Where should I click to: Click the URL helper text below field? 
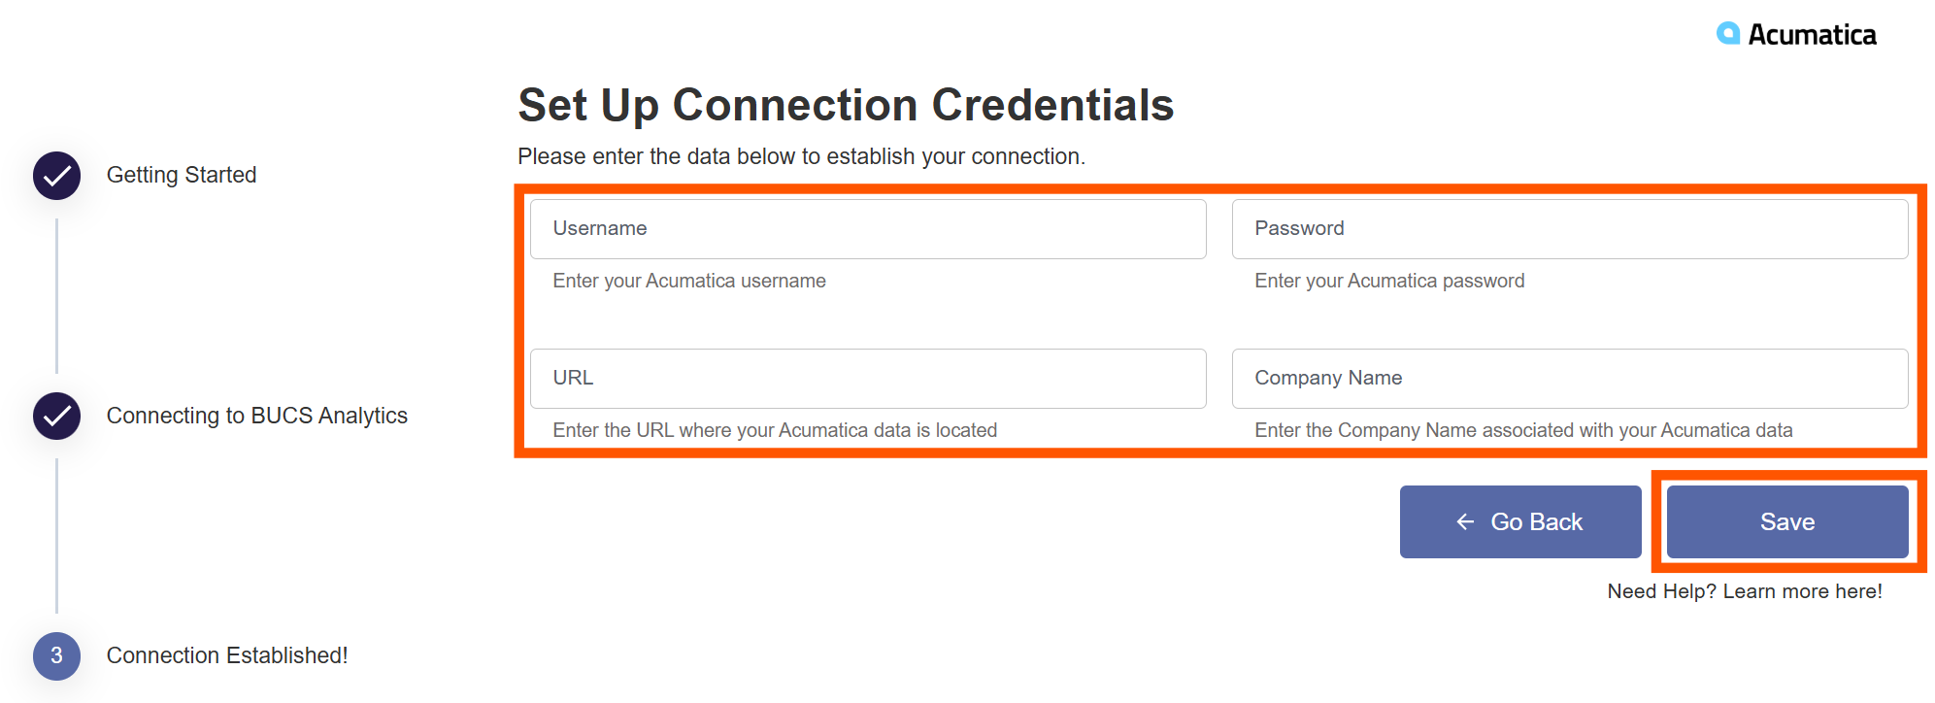click(775, 430)
